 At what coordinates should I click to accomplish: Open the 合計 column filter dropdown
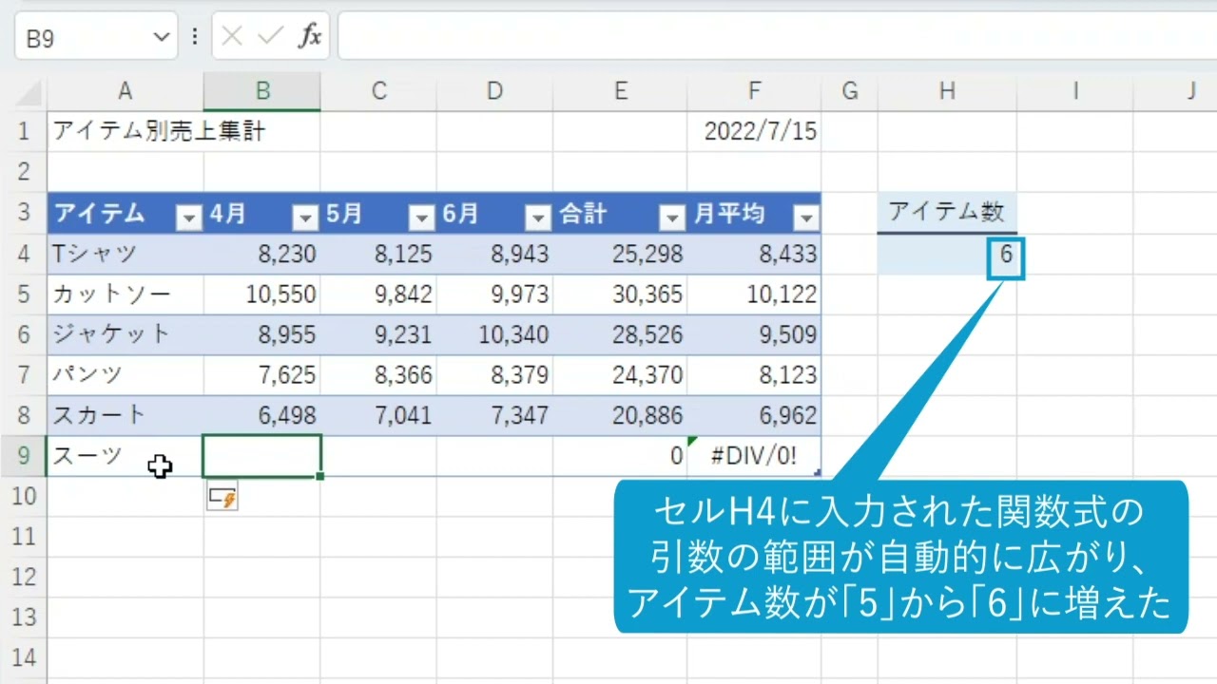click(x=672, y=218)
